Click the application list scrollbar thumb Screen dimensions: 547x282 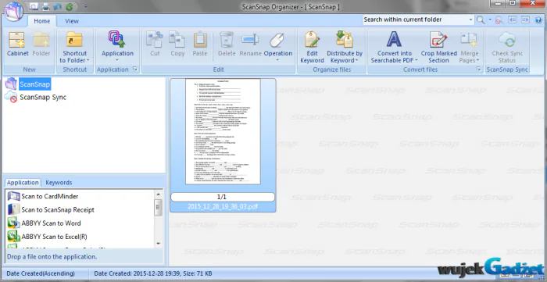click(x=158, y=208)
